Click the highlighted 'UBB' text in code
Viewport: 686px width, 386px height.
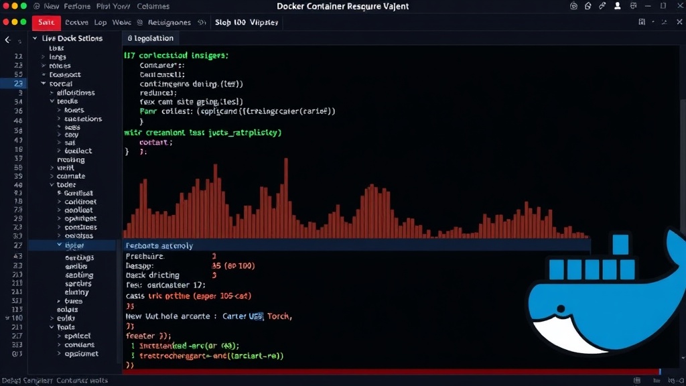coord(256,316)
